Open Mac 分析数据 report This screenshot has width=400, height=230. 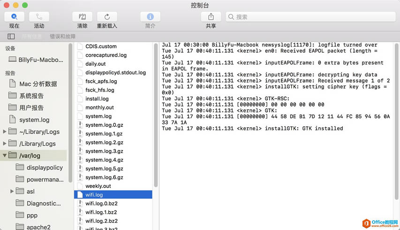33,84
